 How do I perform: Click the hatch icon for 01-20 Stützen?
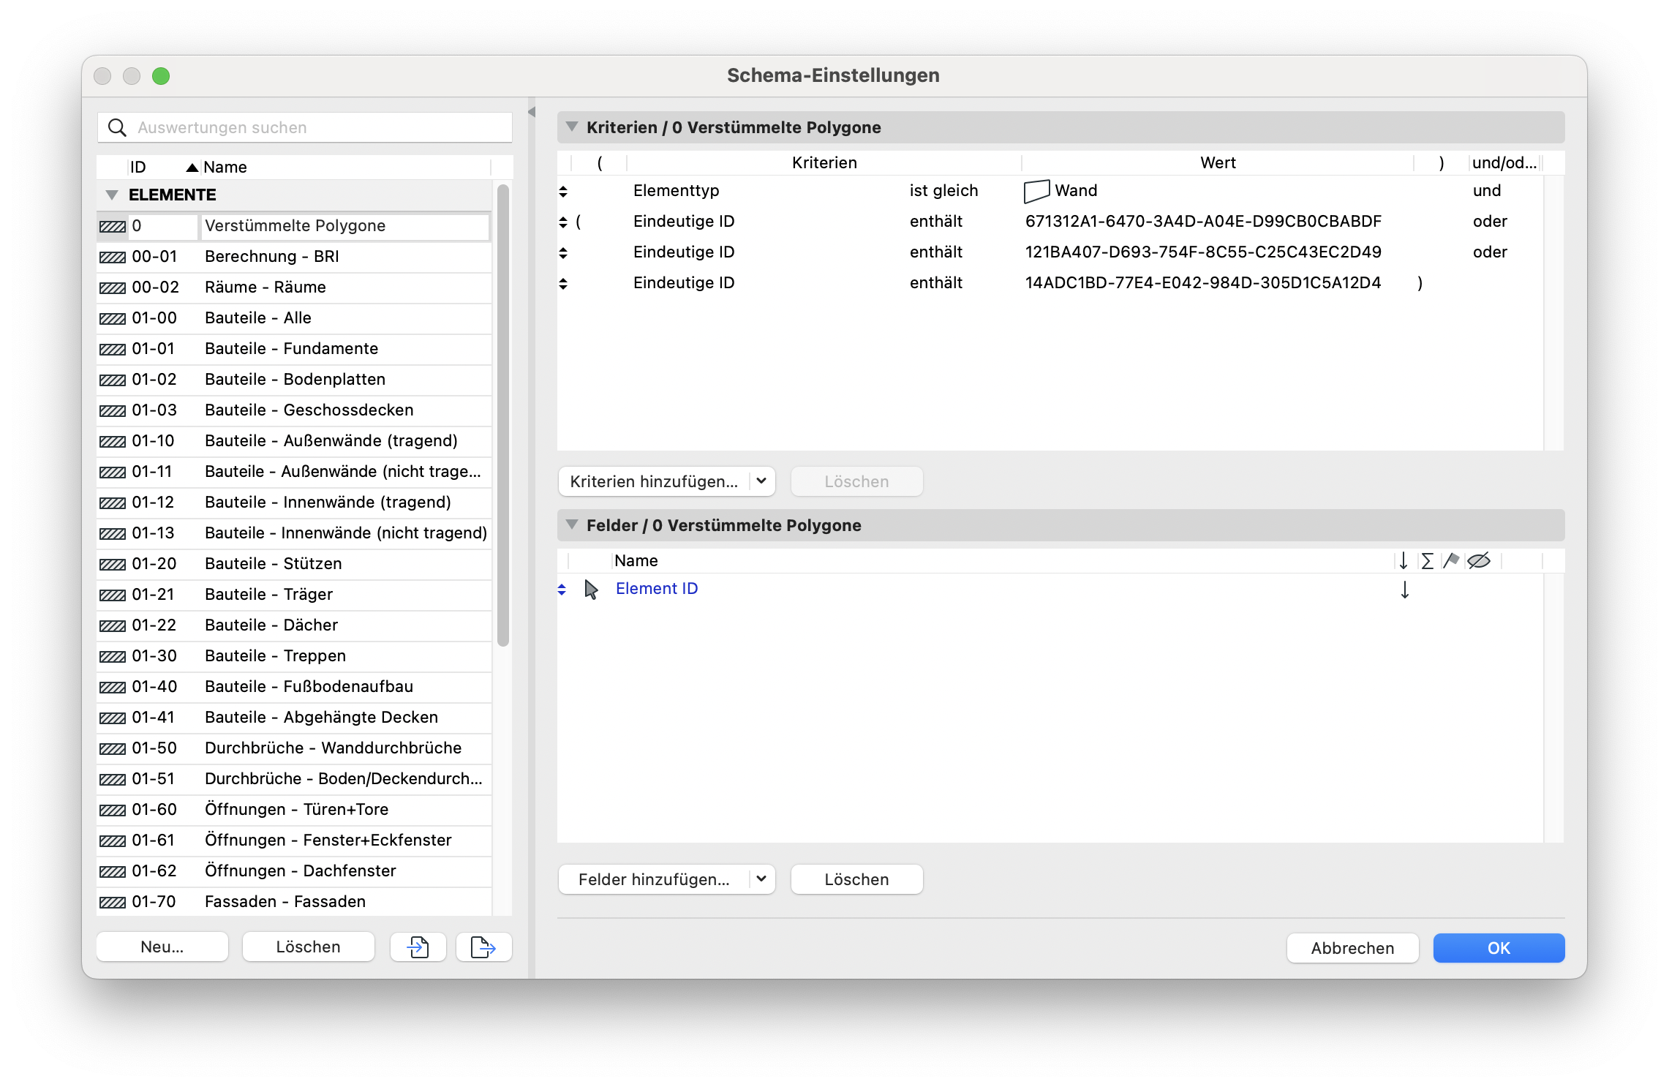point(113,565)
